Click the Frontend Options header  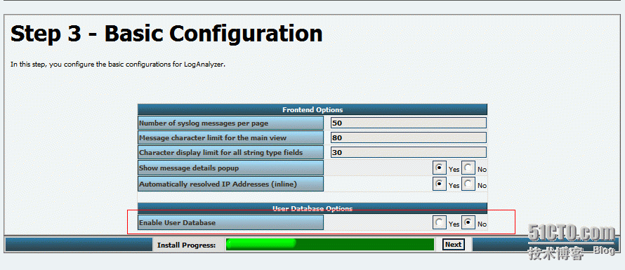(312, 109)
